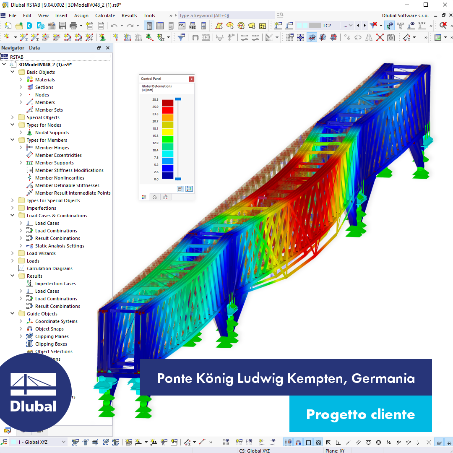Toggle the object snap magnet icon

tap(298, 443)
